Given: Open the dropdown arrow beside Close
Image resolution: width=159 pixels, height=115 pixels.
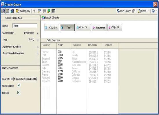Looking at the screenshot, I should (149, 11).
